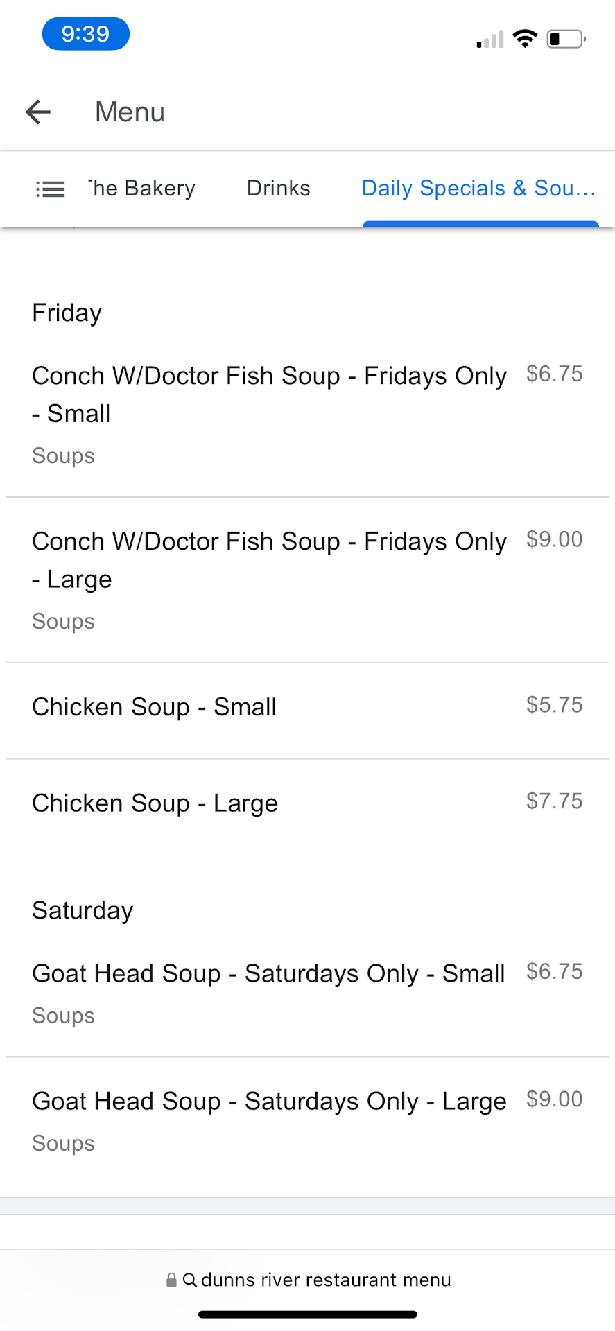This screenshot has width=615, height=1331.
Task: Select Goat Head Soup Saturdays Large
Action: pos(269,1102)
